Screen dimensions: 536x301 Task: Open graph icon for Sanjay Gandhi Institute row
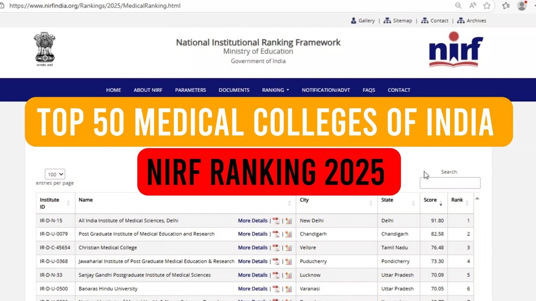click(x=289, y=275)
